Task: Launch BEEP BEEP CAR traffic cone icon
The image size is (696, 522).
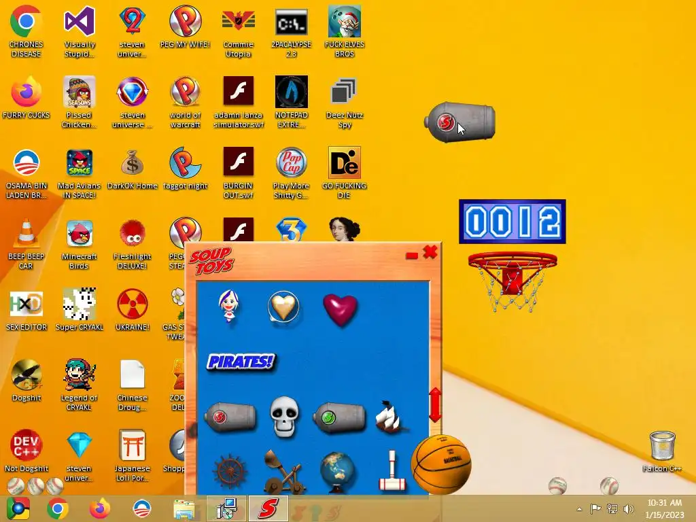Action: [x=26, y=244]
